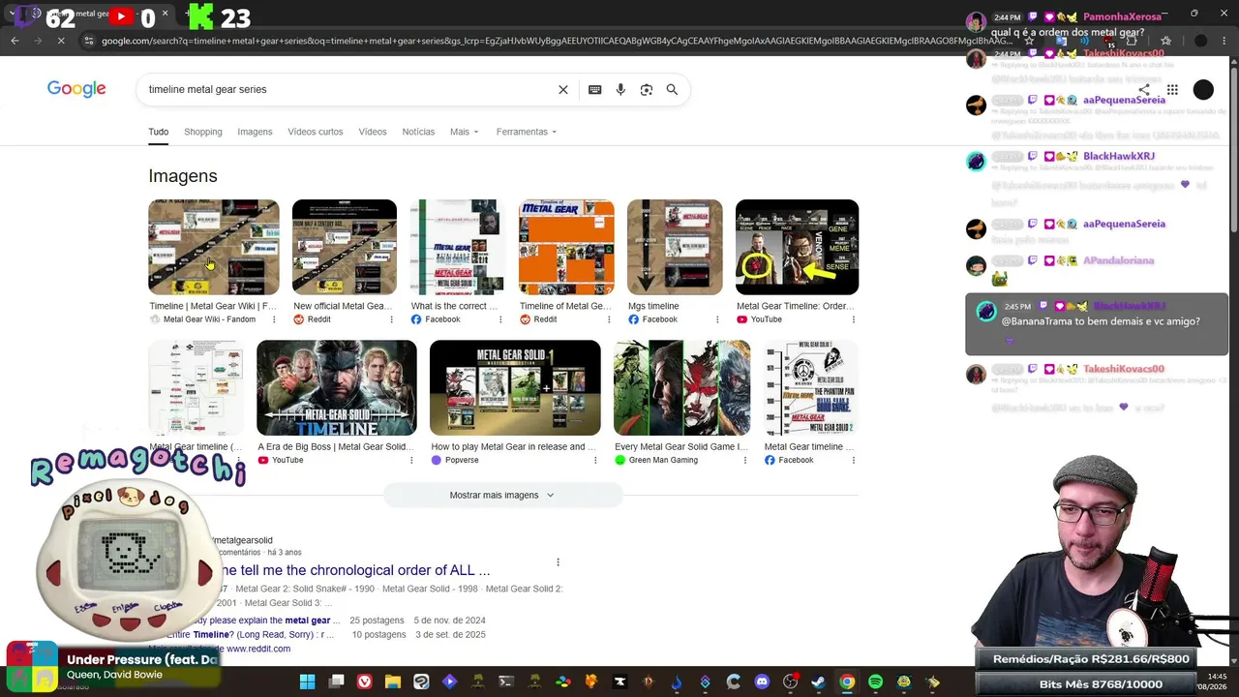Open more options for 'New official Metal Gea...' Reddit image
Screen dimensions: 1239x697
391,319
